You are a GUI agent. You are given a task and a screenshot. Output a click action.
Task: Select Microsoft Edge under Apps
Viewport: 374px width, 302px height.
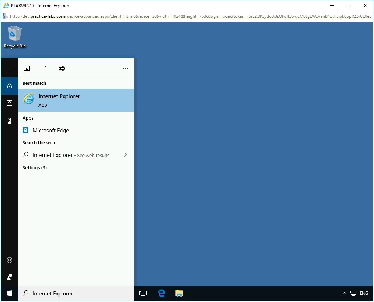pyautogui.click(x=50, y=130)
